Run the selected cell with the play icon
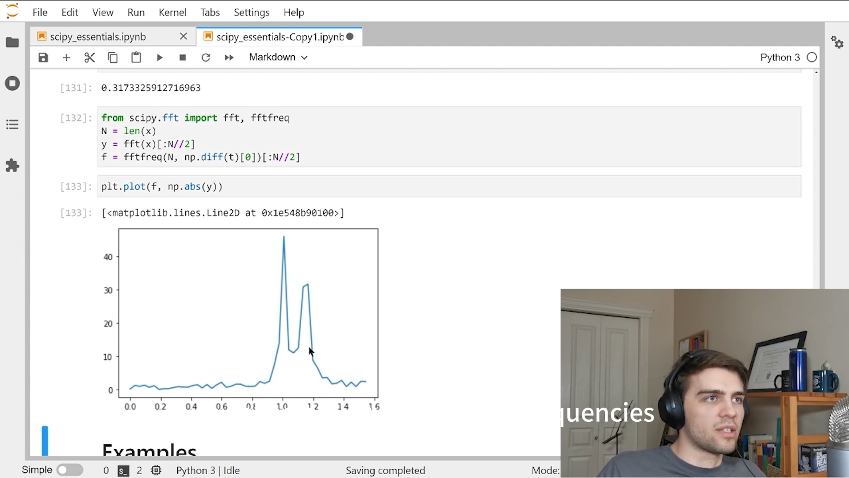The width and height of the screenshot is (849, 478). click(160, 58)
